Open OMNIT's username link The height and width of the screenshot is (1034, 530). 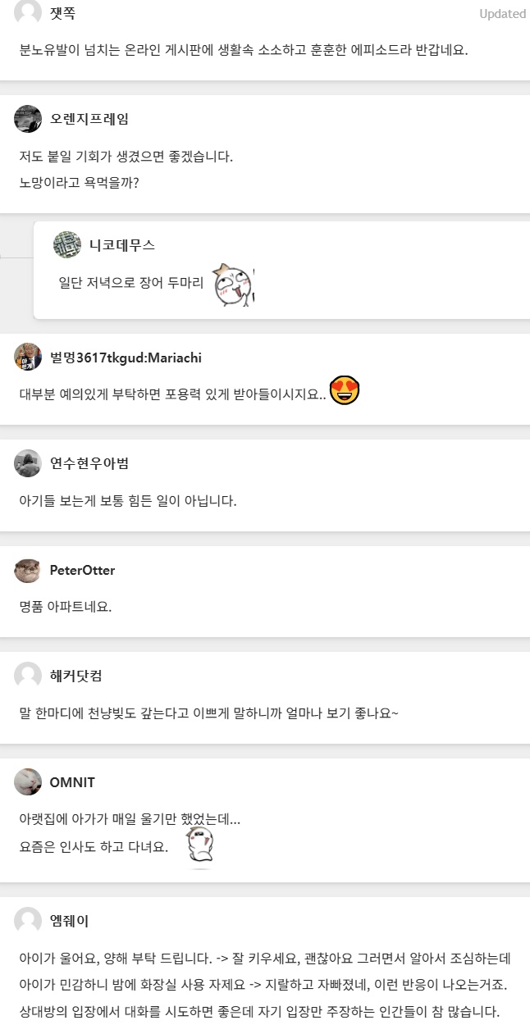72,782
